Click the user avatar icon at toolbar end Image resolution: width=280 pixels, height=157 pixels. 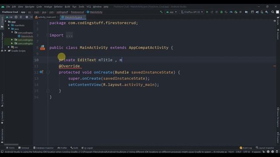(277, 12)
